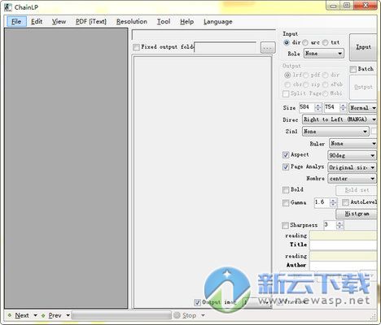Enable the Bold checkbox

(x=286, y=190)
